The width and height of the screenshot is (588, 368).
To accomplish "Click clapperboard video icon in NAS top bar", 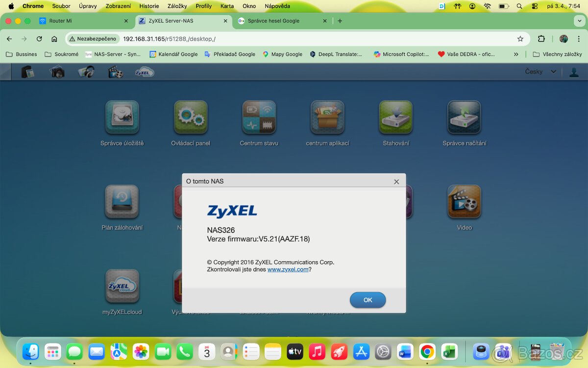I will pyautogui.click(x=115, y=72).
